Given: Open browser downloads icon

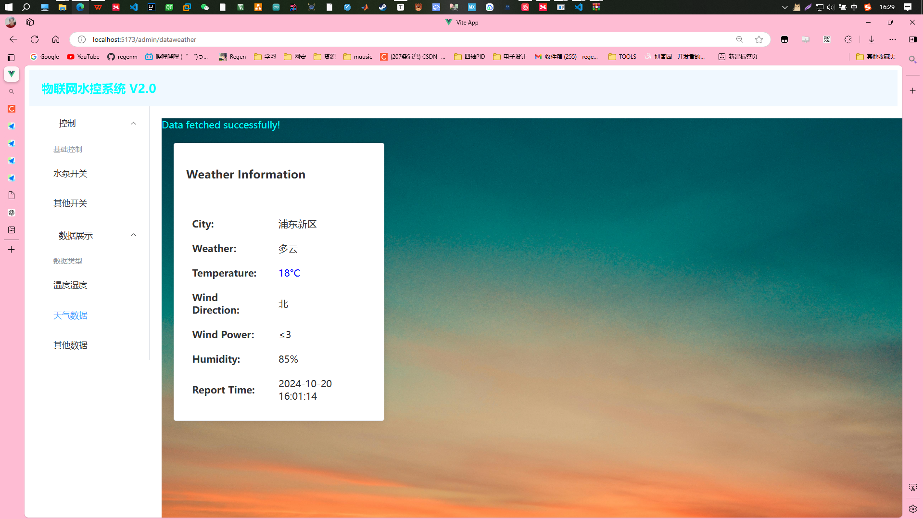Looking at the screenshot, I should click(872, 39).
